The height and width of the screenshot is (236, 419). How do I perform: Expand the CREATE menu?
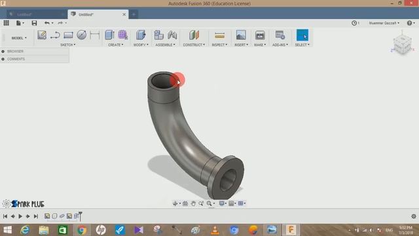click(116, 45)
